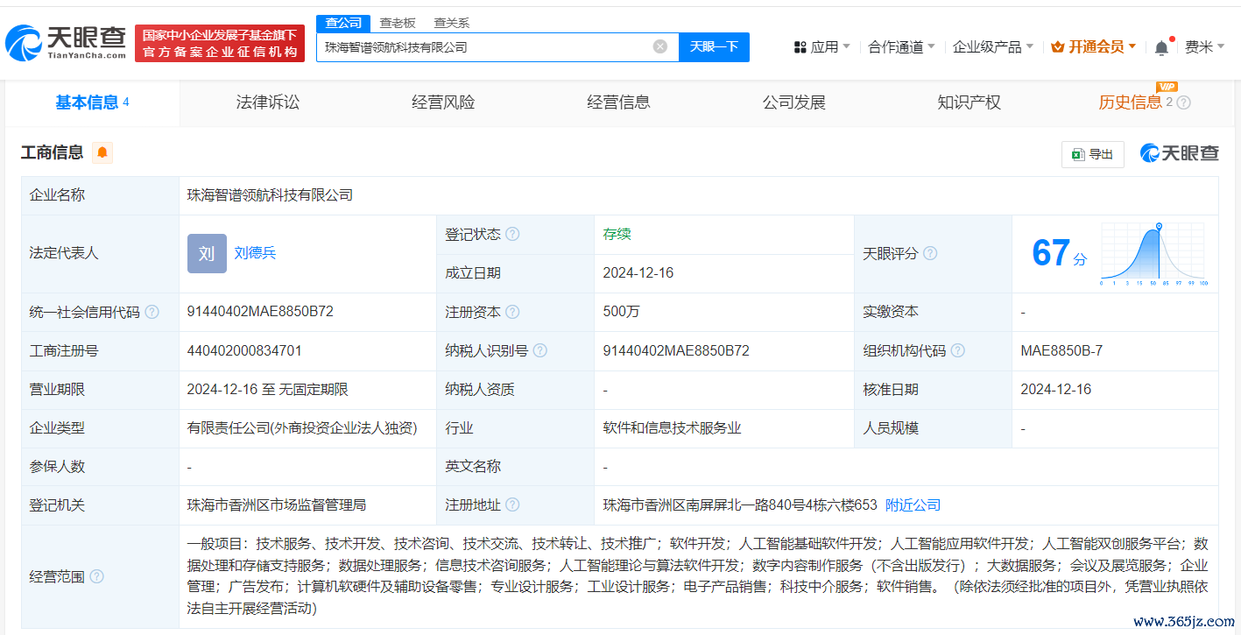Click registration number 440402000834701
Screen dimensions: 1241x635
(x=244, y=350)
